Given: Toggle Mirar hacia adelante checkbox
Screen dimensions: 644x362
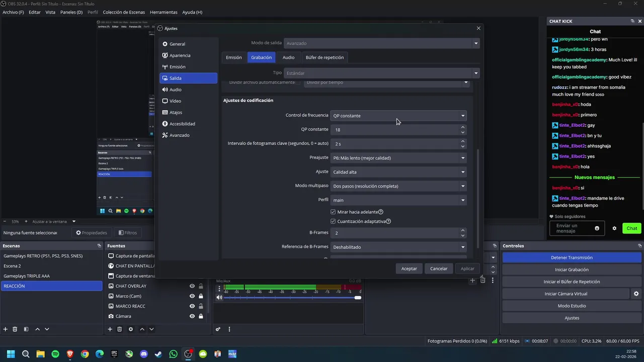Looking at the screenshot, I should [x=333, y=212].
